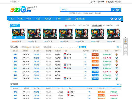The image size is (132, 99).
Task: Click the 521G.com site logo
Action: click(21, 9)
